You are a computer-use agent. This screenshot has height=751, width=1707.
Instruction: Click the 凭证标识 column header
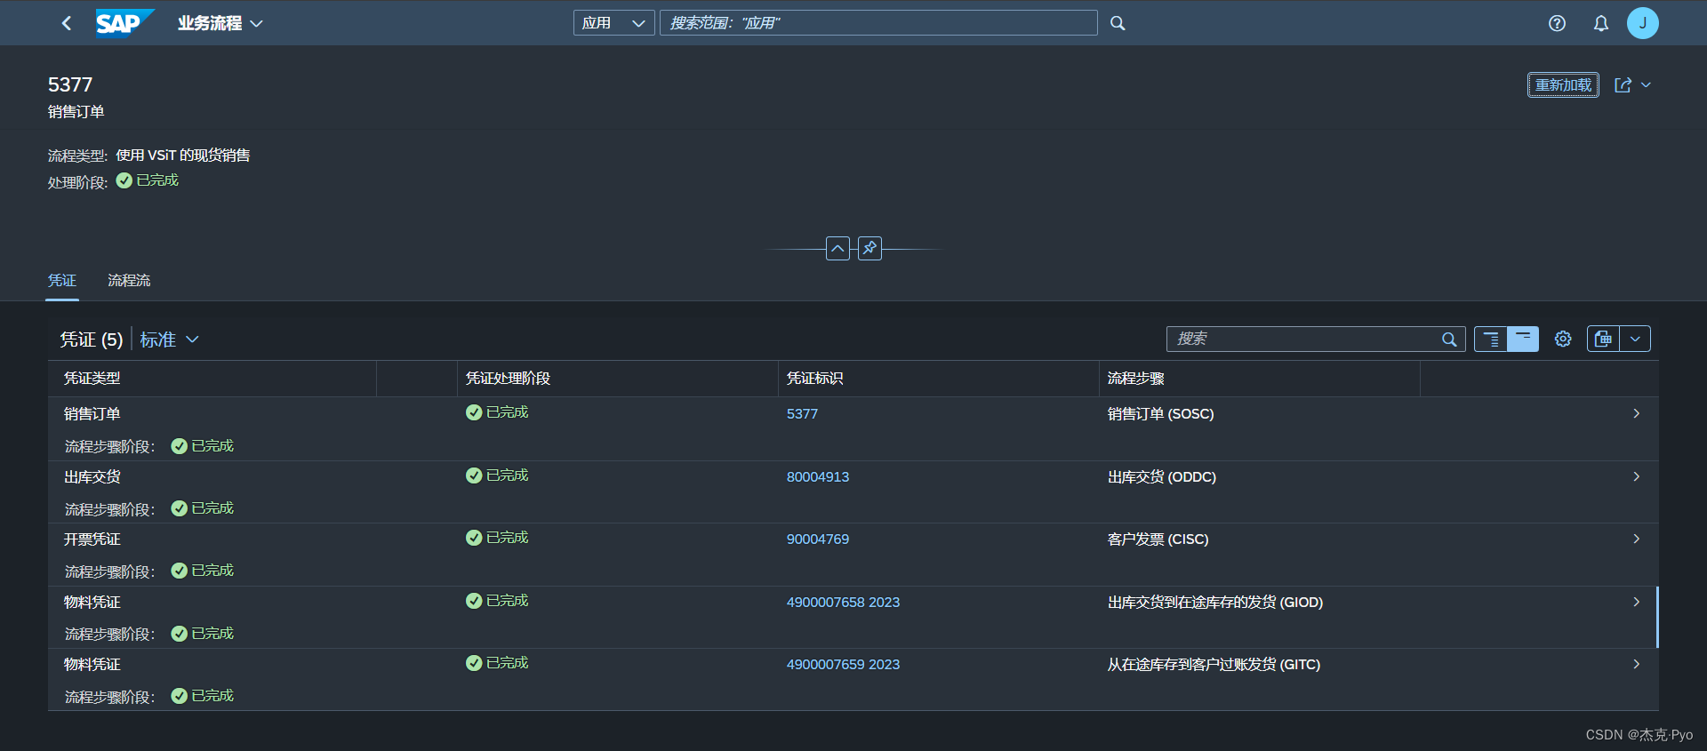coord(938,379)
